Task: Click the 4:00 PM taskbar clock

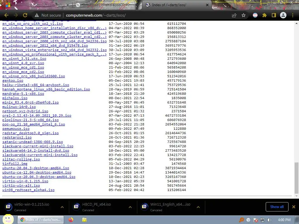Action: [284, 220]
